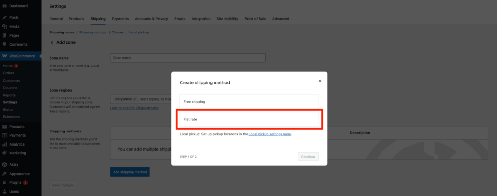Screen dimensions: 497x196
Task: Open Shipping zones subsection
Action: 62,33
